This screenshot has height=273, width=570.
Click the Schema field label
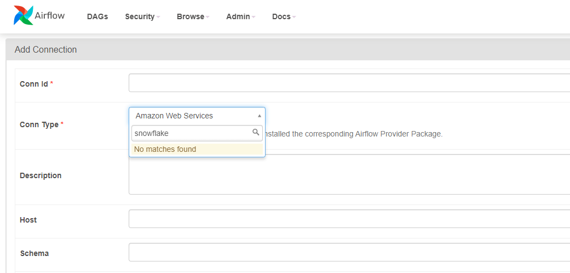coord(34,253)
